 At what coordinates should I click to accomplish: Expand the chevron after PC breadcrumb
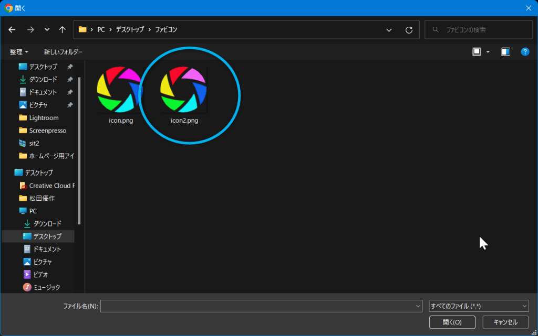(110, 30)
